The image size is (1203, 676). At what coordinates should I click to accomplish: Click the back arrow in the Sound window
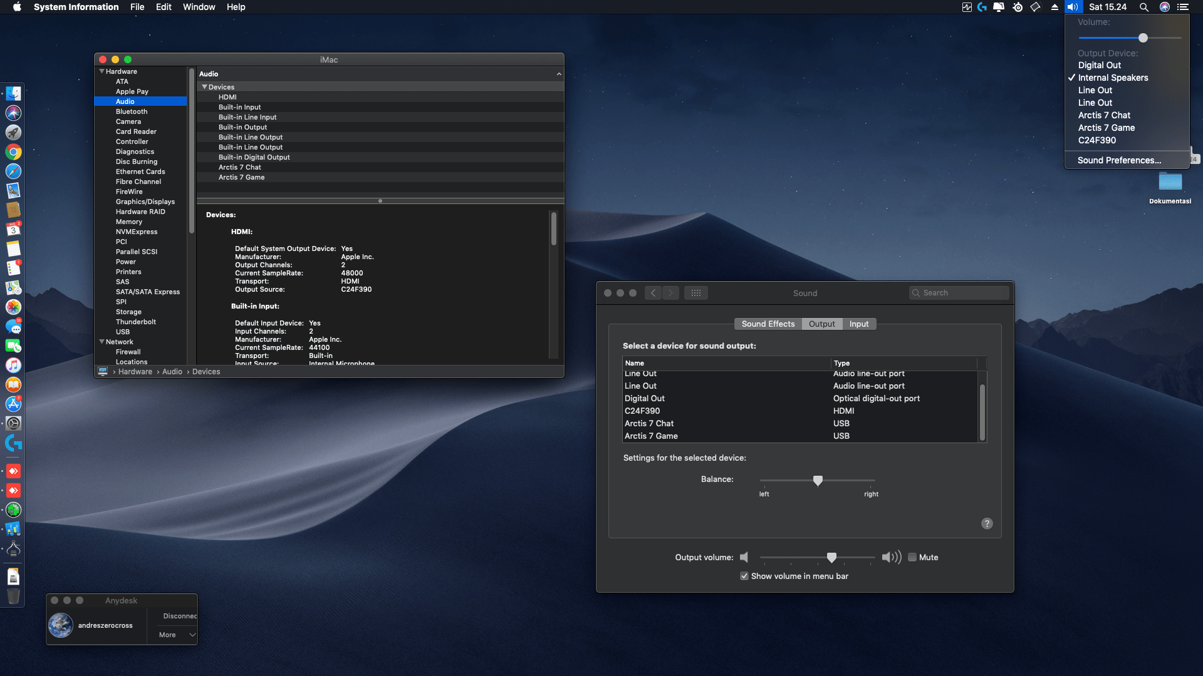tap(653, 293)
